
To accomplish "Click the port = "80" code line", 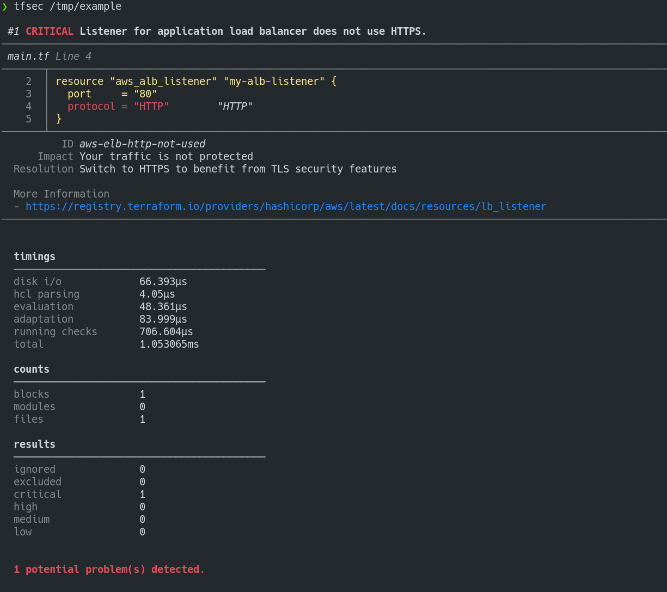I will pyautogui.click(x=106, y=94).
